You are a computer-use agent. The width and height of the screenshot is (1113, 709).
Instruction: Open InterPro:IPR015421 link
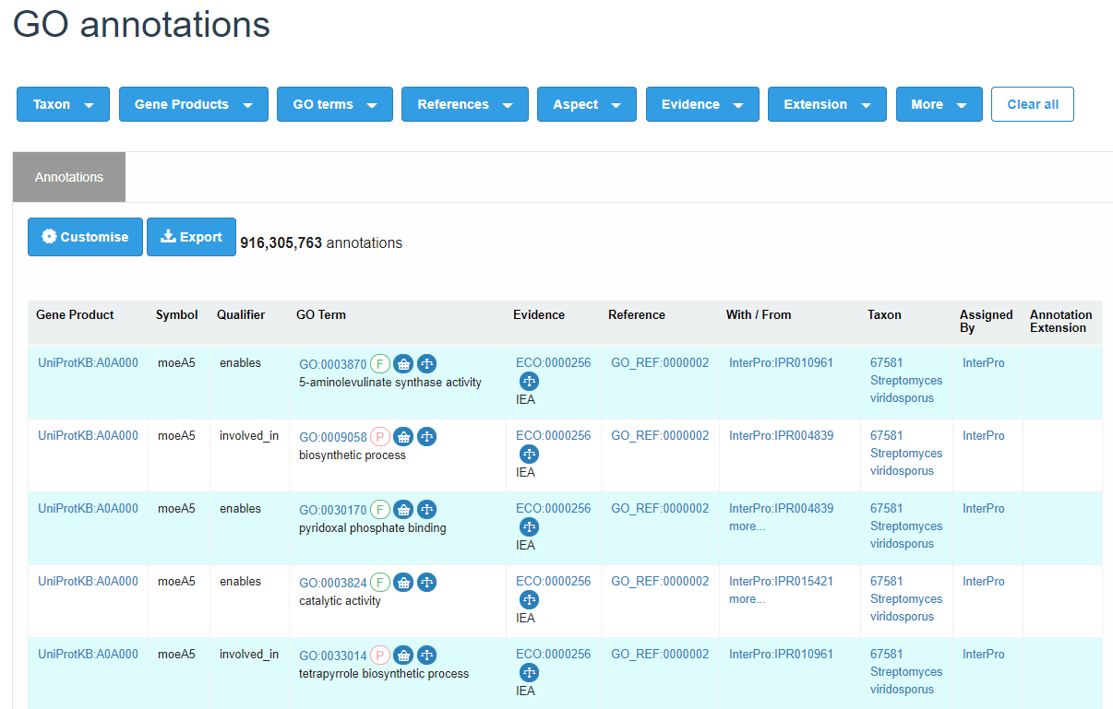click(x=781, y=581)
